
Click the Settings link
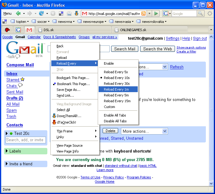coord(173,38)
